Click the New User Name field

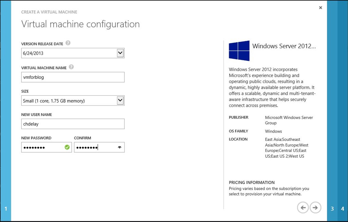[x=73, y=124]
